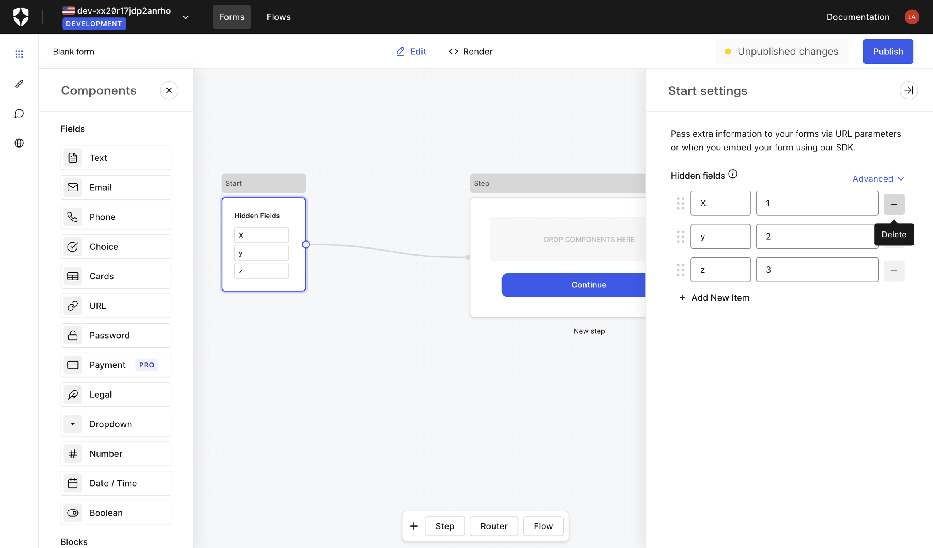Add the Choice field component

(116, 246)
